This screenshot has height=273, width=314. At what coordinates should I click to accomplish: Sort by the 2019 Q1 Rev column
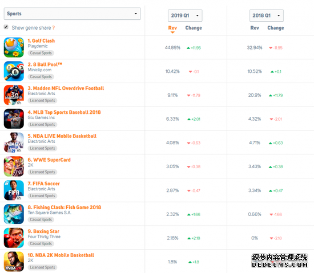coord(172,28)
